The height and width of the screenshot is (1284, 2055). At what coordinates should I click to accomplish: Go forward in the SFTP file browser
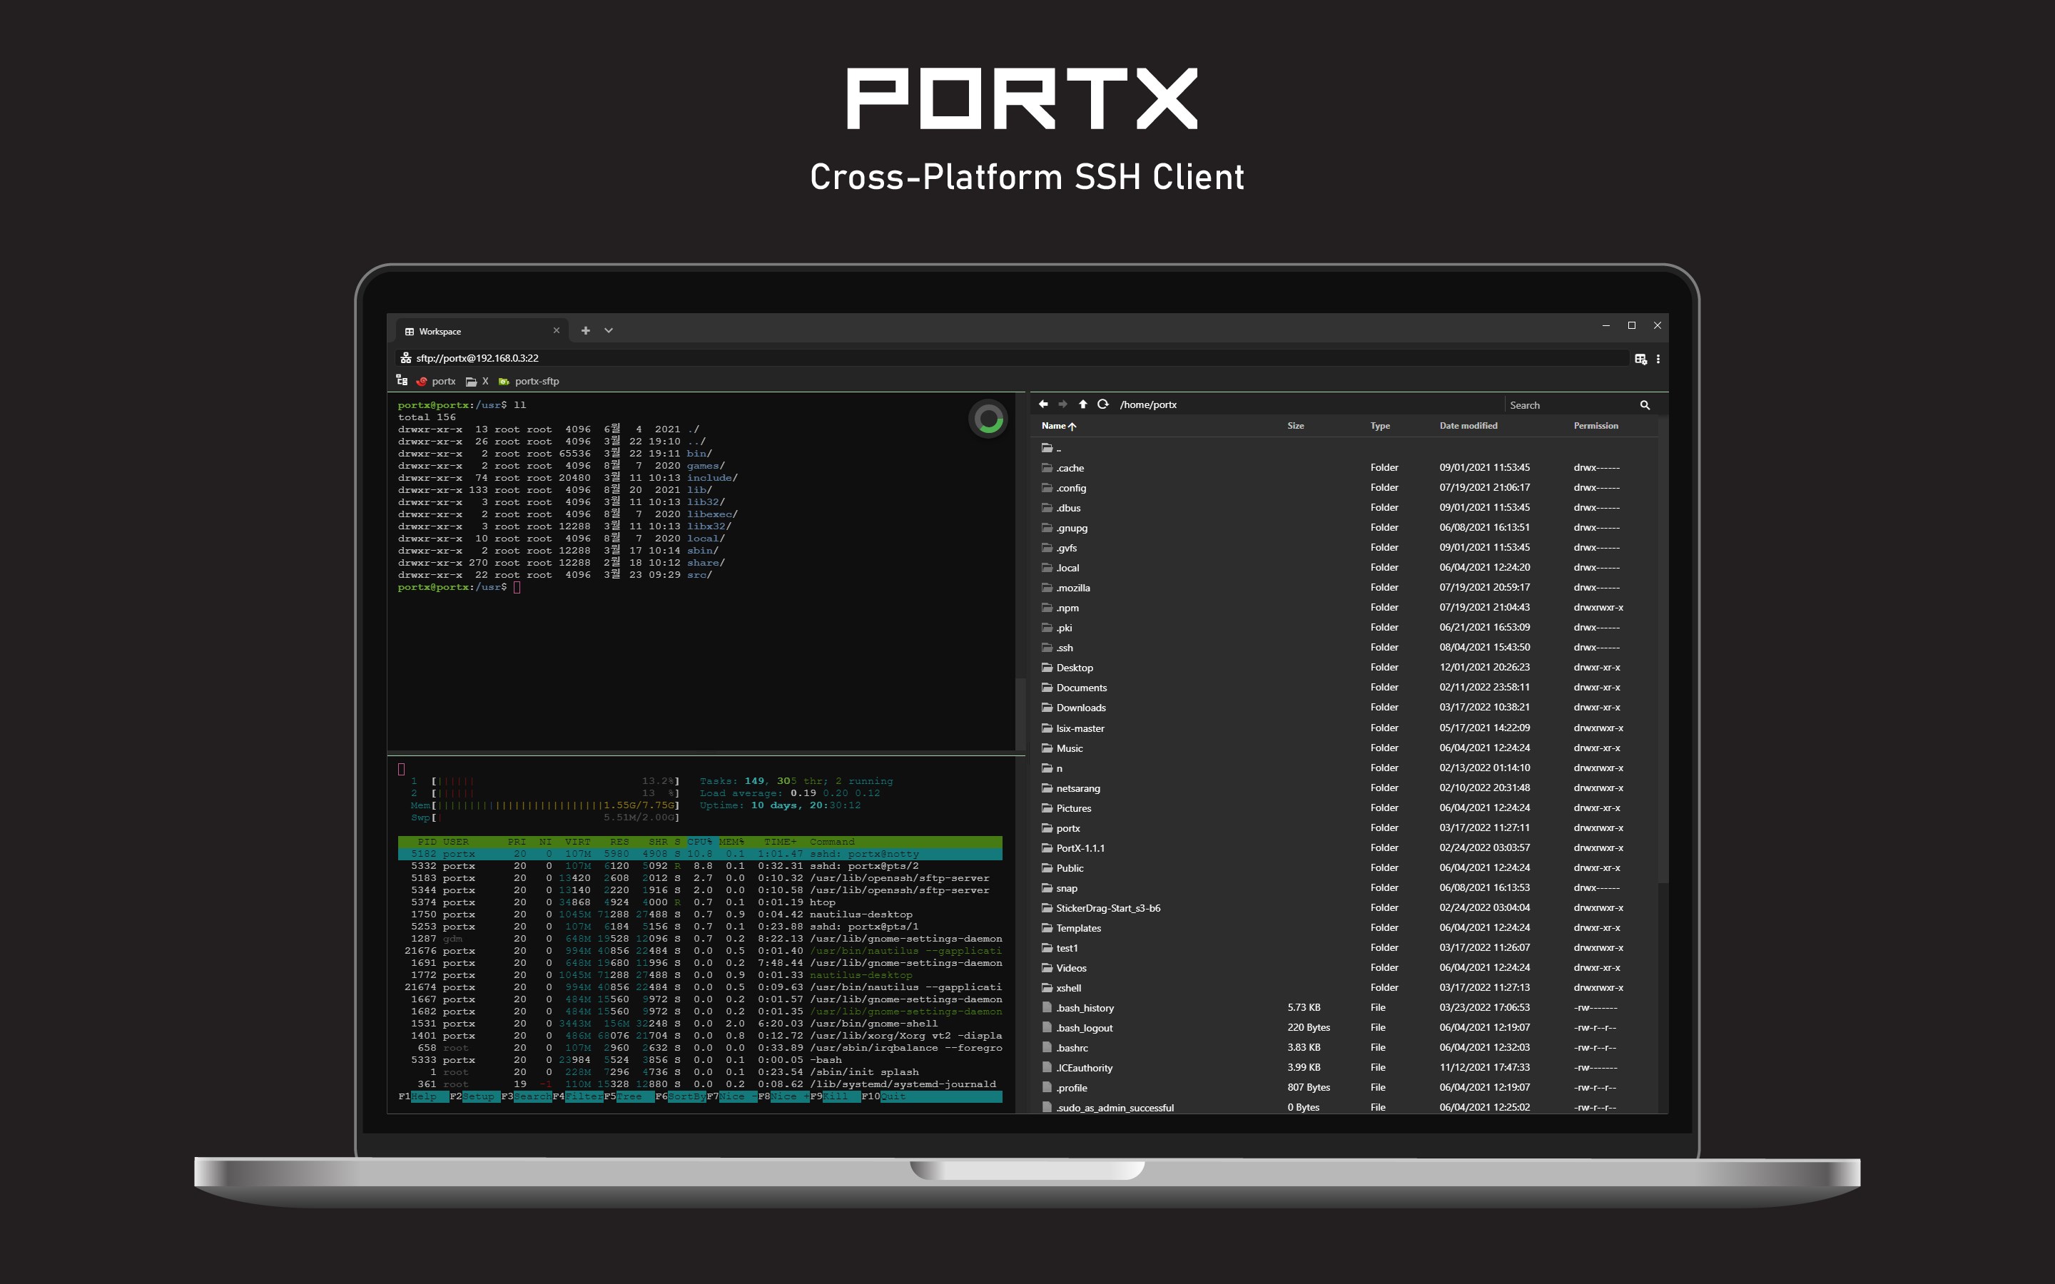pyautogui.click(x=1062, y=404)
